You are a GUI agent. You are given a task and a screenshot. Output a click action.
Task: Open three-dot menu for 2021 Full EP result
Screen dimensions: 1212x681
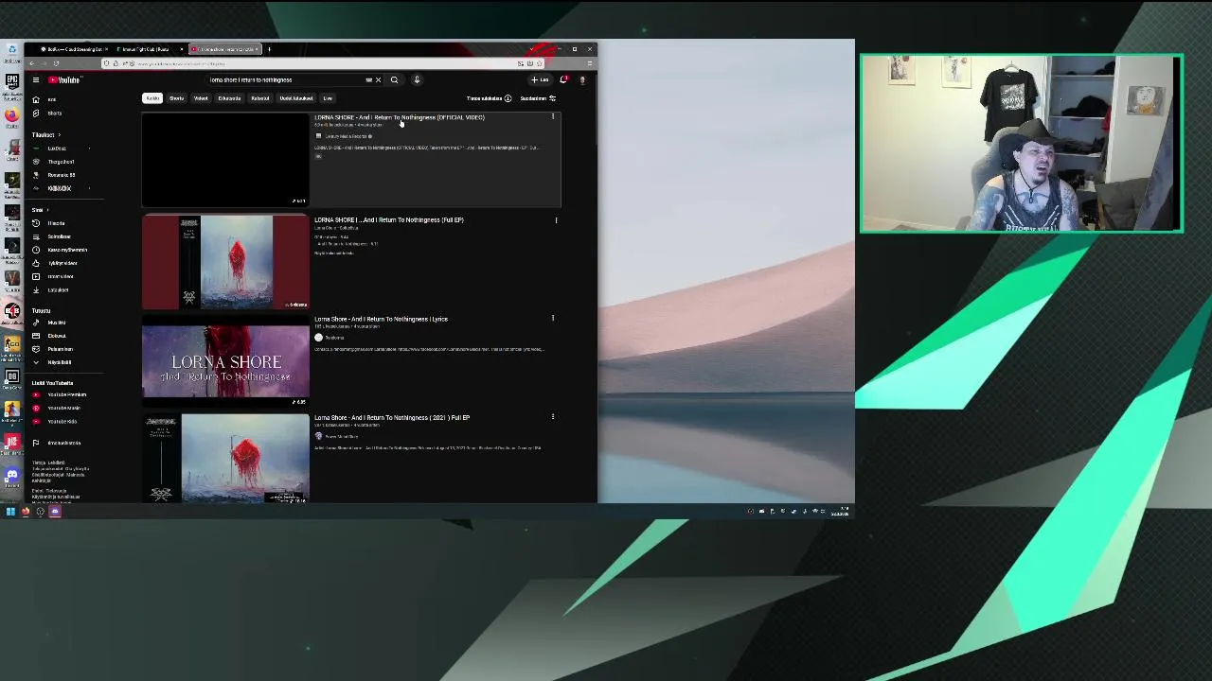pos(553,417)
